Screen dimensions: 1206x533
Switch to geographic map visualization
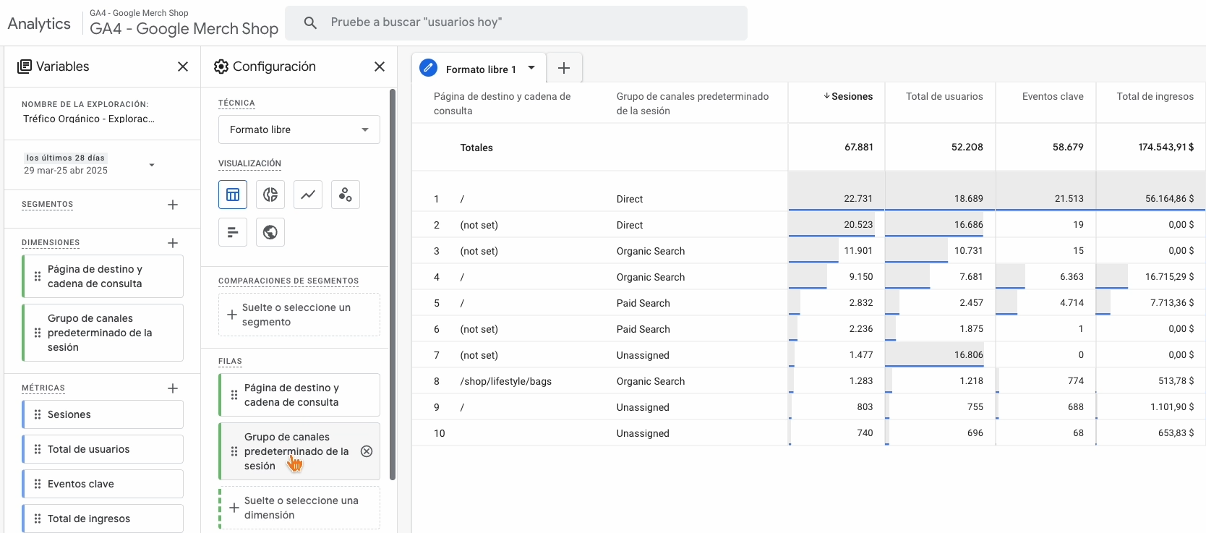tap(270, 232)
